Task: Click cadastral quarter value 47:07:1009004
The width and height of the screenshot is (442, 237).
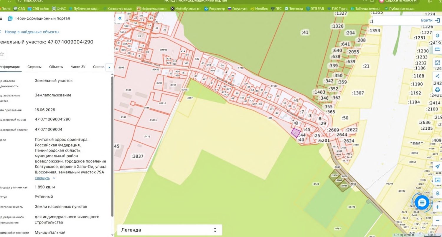Action: click(49, 129)
